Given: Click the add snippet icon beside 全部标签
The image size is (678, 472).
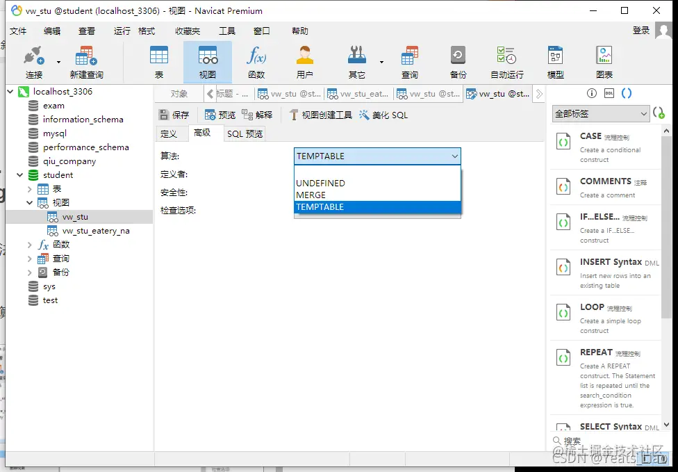Looking at the screenshot, I should coord(659,113).
